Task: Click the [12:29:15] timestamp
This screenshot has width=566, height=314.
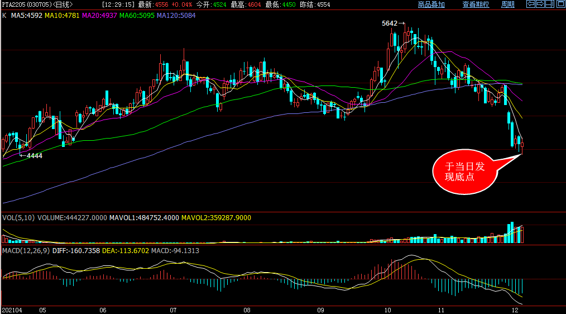Action: coord(118,4)
